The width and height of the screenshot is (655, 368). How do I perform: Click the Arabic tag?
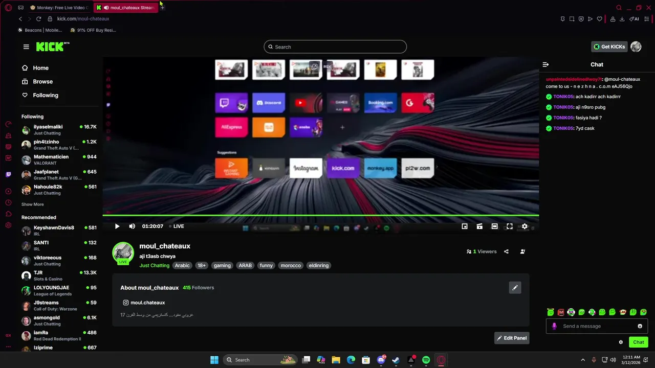(182, 265)
